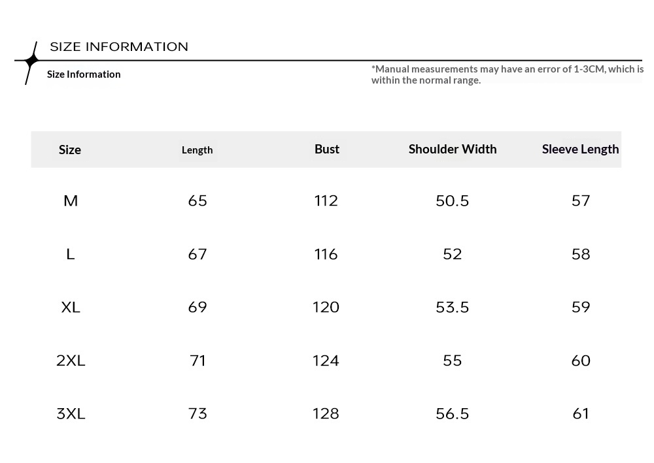The height and width of the screenshot is (463, 654).
Task: Click the 112 bust value for M
Action: click(326, 201)
